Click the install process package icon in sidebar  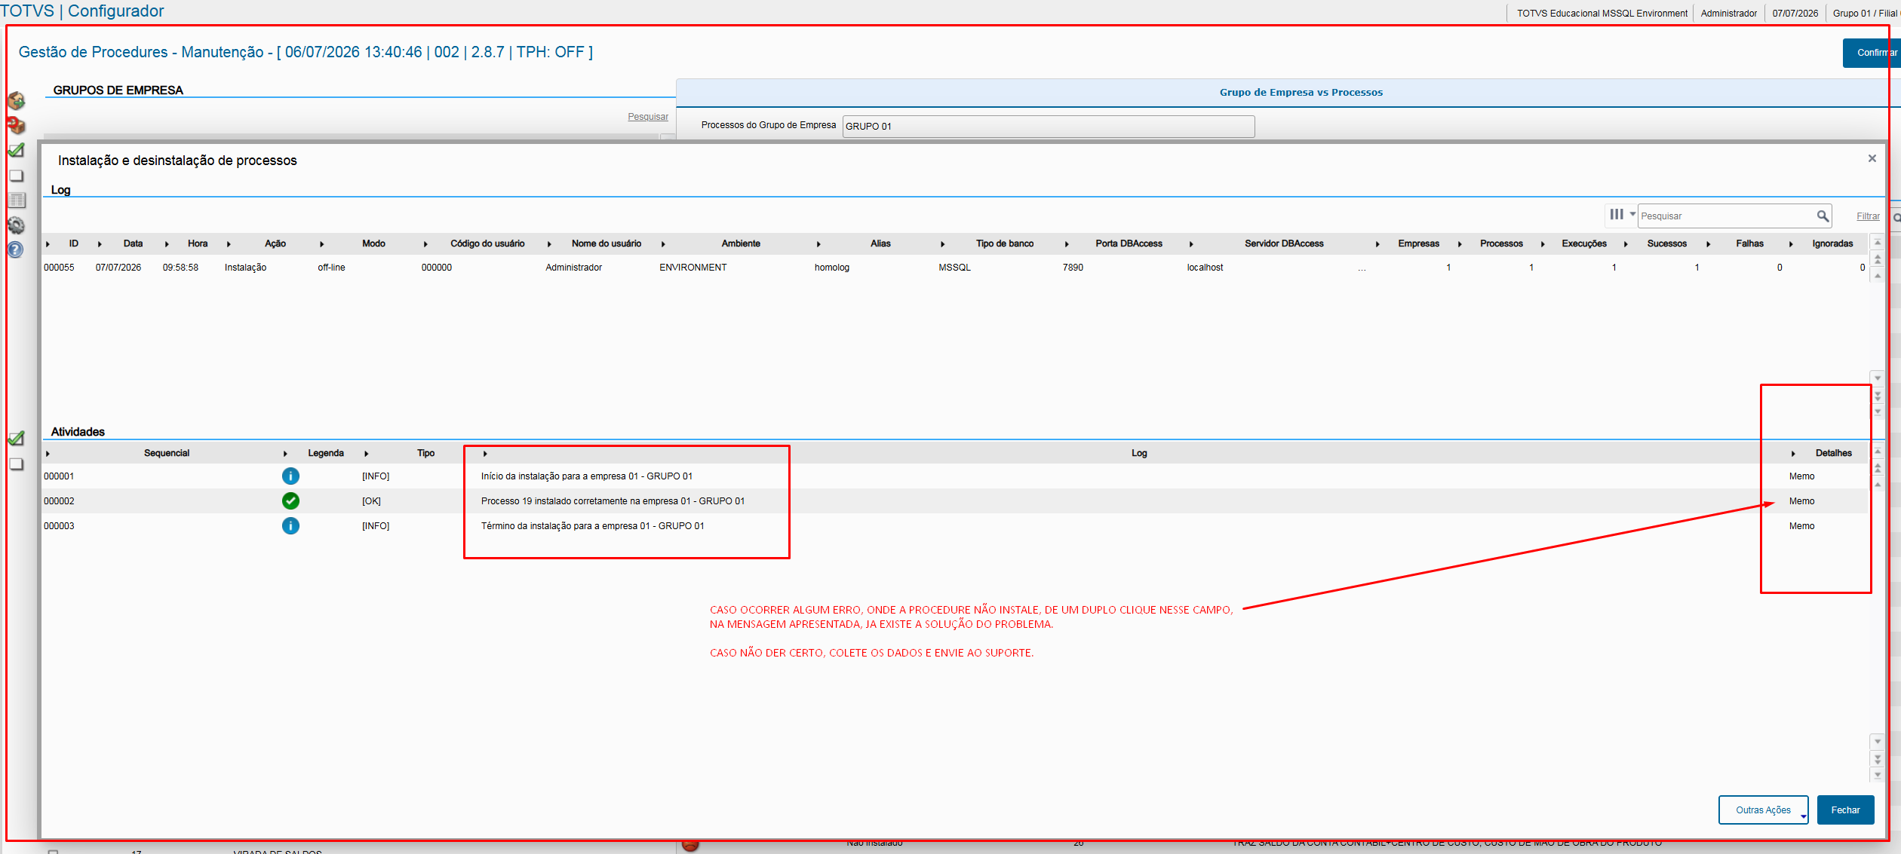point(16,100)
